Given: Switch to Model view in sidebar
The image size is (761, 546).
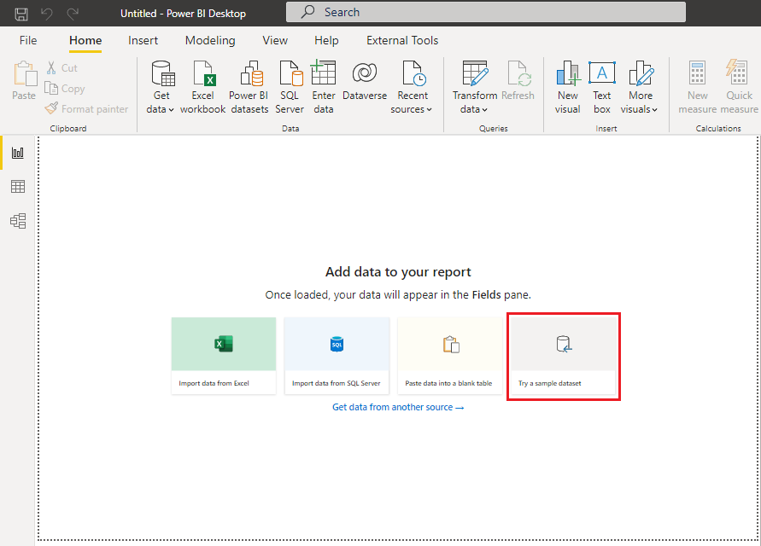Looking at the screenshot, I should (18, 221).
